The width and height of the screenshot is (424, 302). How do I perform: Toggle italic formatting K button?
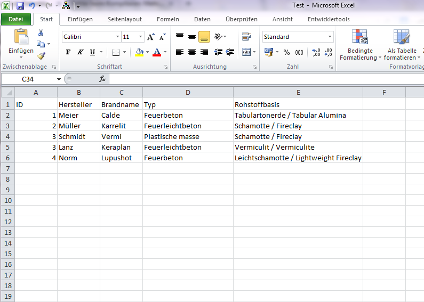[81, 52]
